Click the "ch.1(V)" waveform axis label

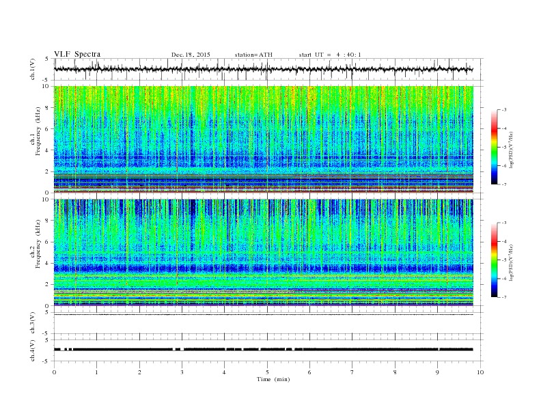pyautogui.click(x=33, y=69)
